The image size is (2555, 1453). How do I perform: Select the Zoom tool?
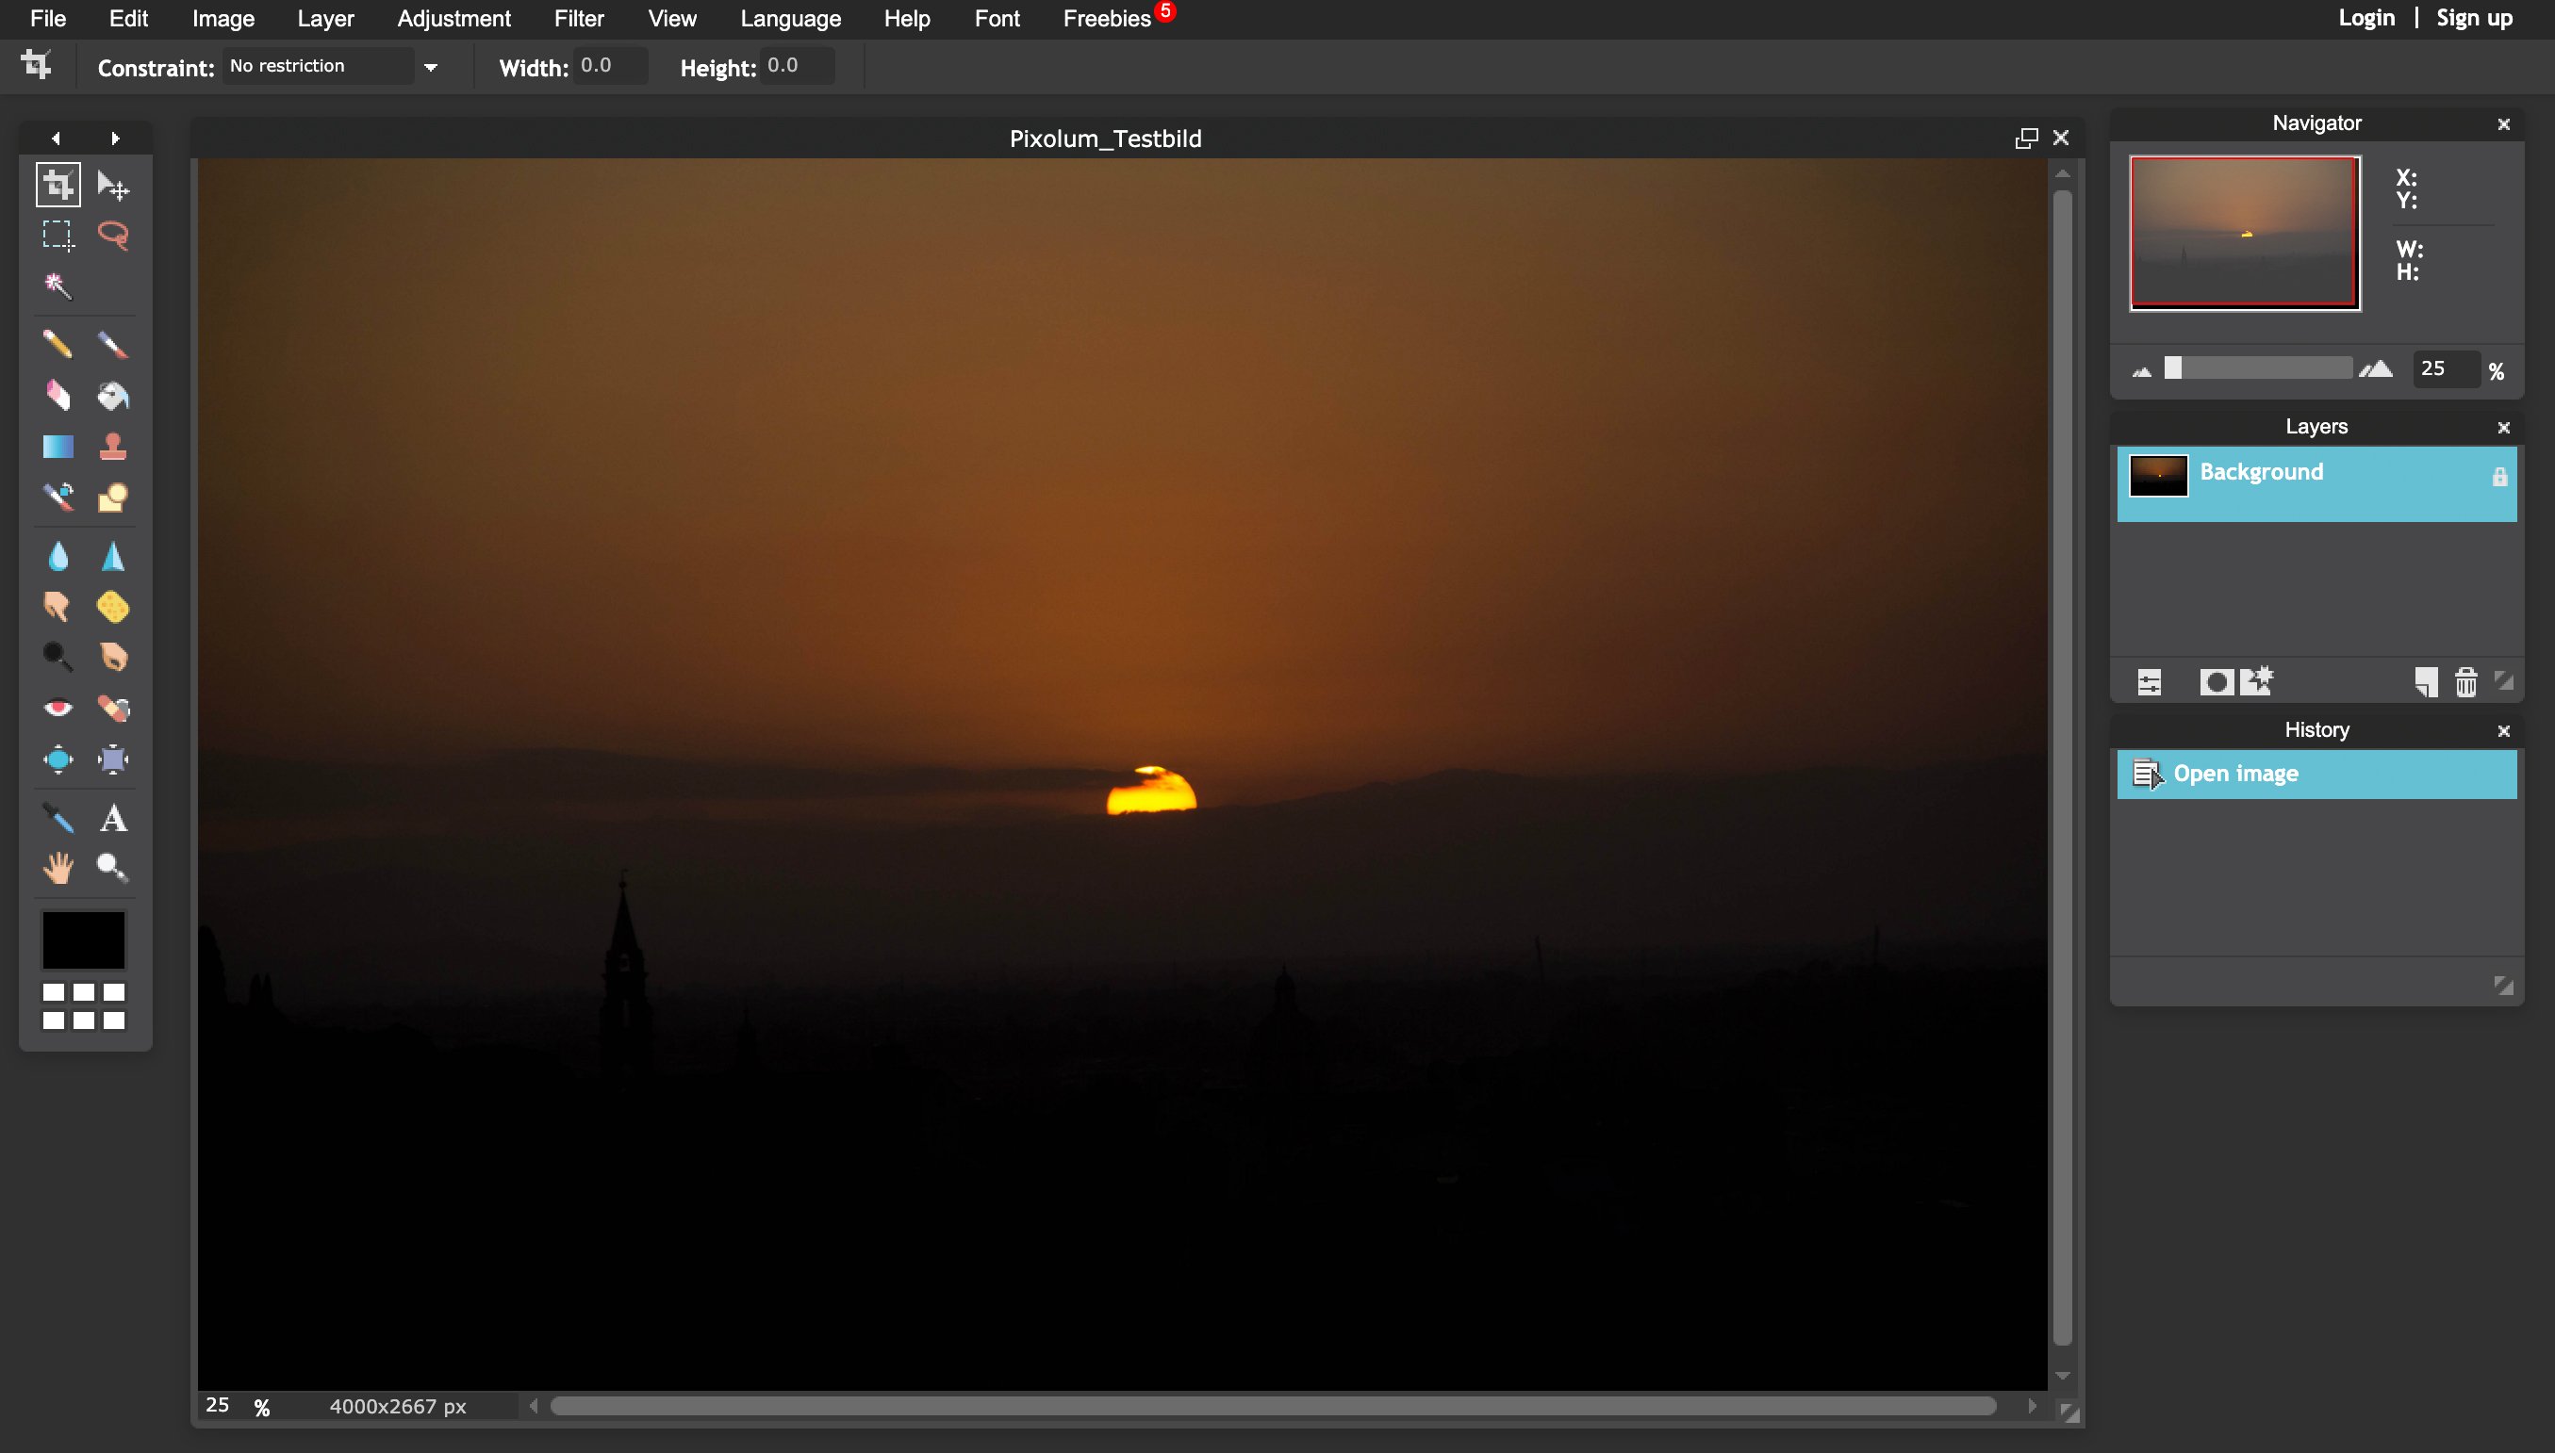pos(112,867)
